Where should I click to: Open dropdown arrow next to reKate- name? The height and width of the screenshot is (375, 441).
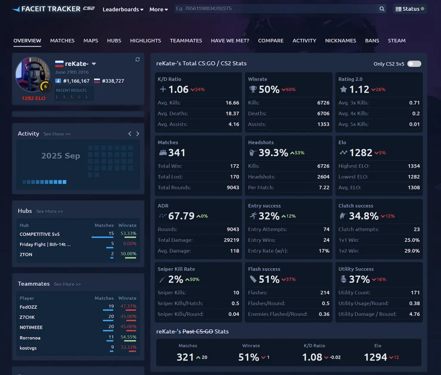click(94, 64)
